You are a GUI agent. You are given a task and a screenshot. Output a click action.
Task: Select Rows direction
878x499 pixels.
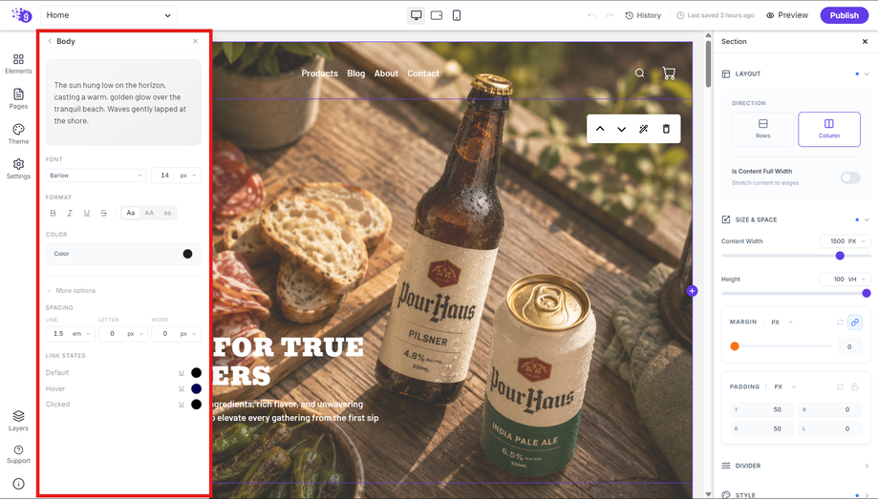pos(762,129)
